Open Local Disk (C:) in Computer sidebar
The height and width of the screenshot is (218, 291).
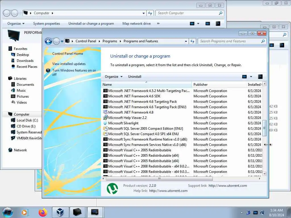click(27, 120)
